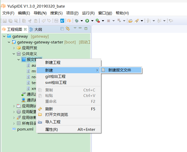The image size is (187, 152).
Task: Select the pom.xml file in tree
Action: 25,129
